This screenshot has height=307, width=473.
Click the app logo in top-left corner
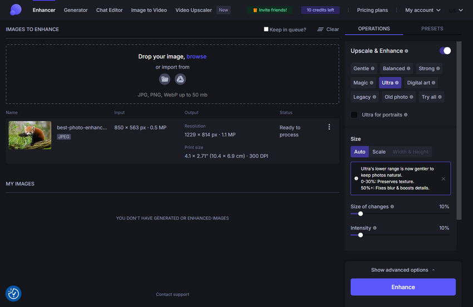click(16, 9)
